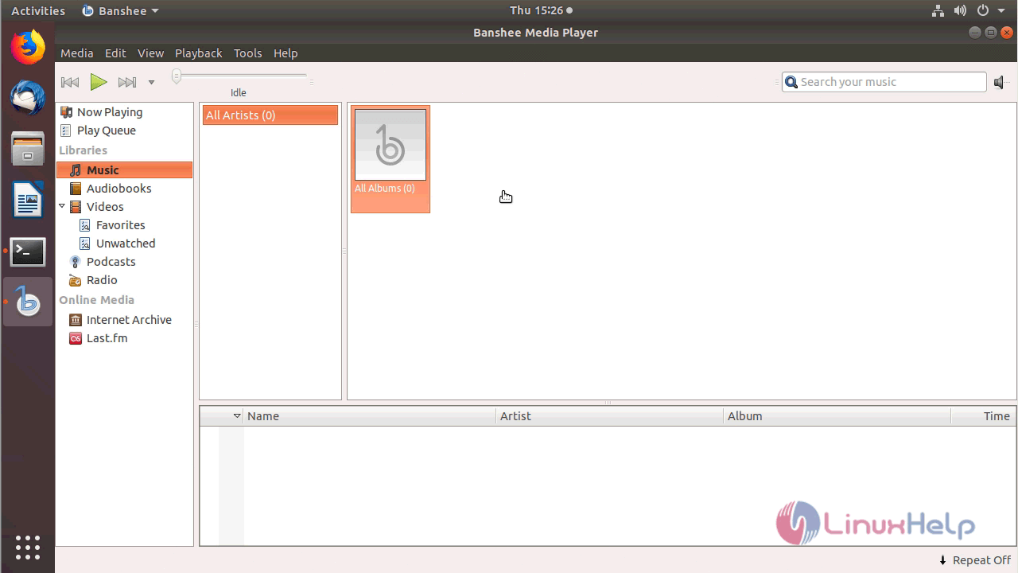The width and height of the screenshot is (1018, 573).
Task: Select the Music library
Action: (x=124, y=170)
